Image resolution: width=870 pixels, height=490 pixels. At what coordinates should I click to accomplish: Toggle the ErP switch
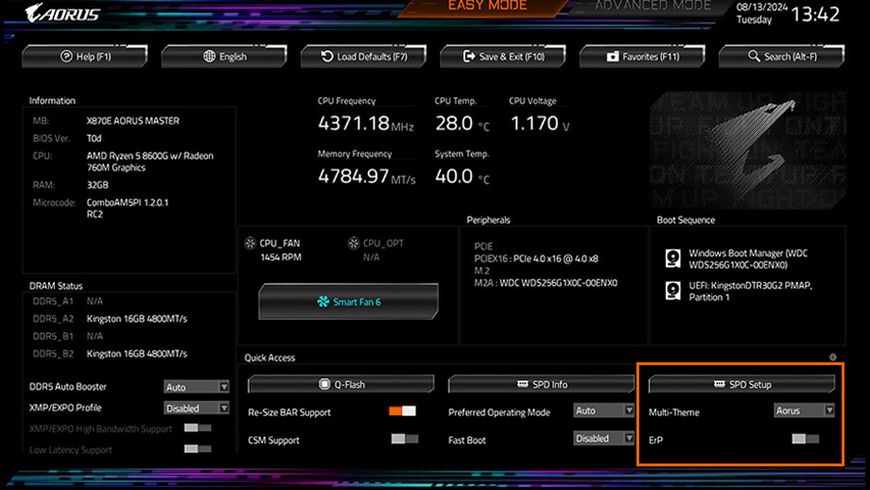point(806,440)
